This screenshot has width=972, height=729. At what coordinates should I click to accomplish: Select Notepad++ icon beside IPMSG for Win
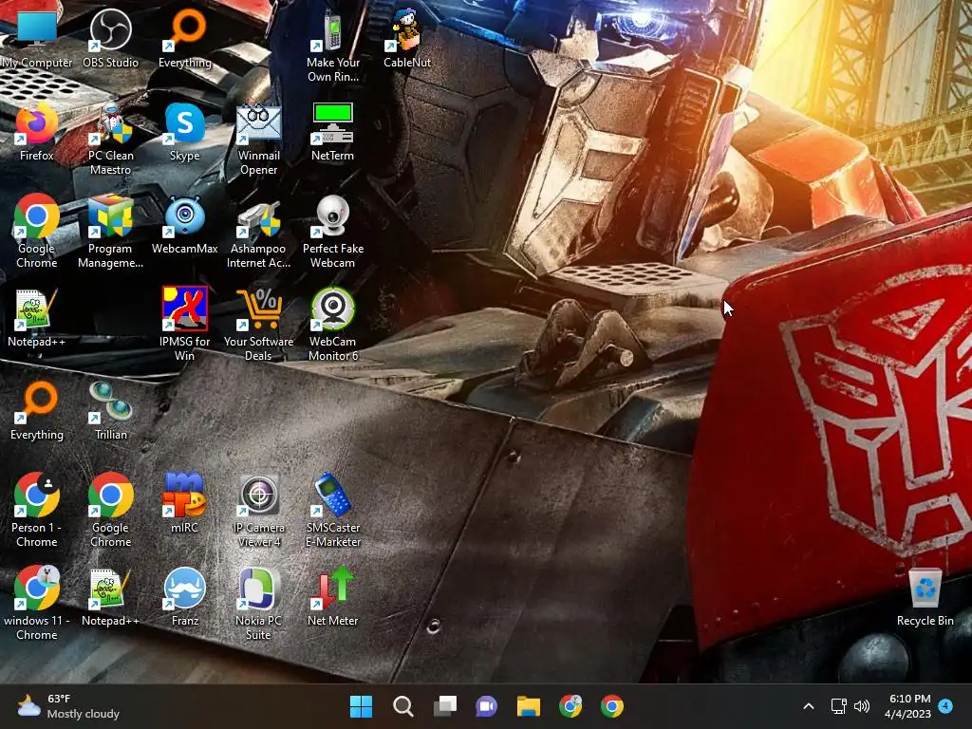coord(36,317)
